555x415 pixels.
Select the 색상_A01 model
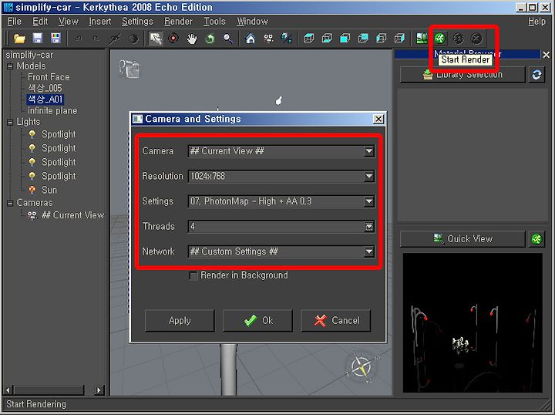coord(45,100)
